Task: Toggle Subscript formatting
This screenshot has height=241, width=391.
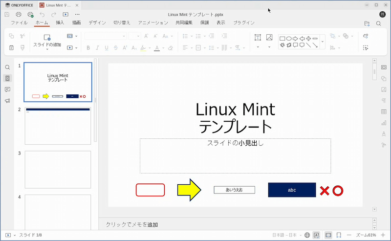Action: click(134, 48)
